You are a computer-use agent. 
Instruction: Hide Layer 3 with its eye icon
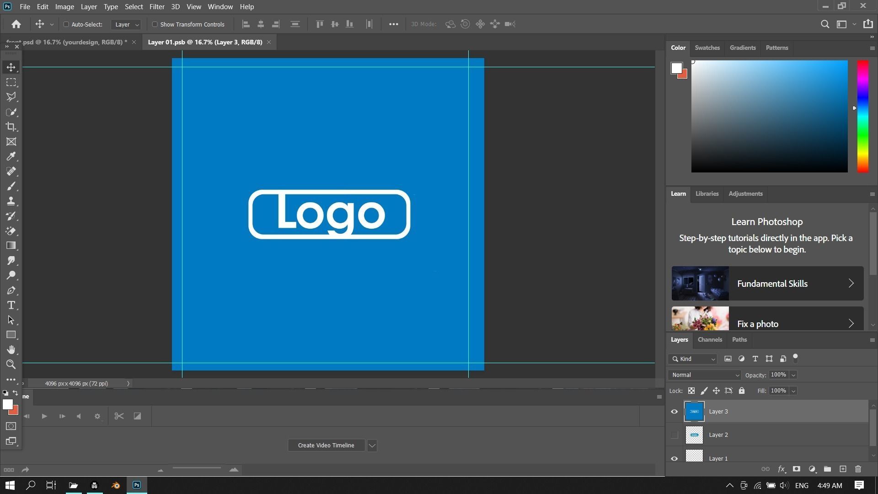click(x=674, y=411)
